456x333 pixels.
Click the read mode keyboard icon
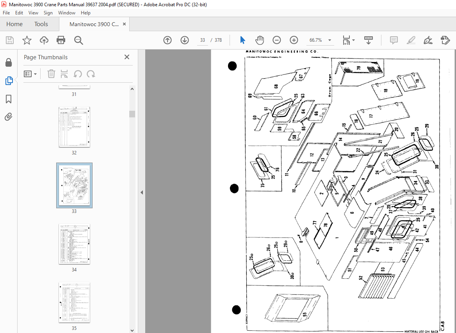pyautogui.click(x=369, y=40)
